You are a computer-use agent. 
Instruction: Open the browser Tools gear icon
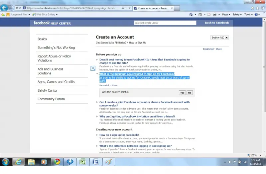click(263, 8)
